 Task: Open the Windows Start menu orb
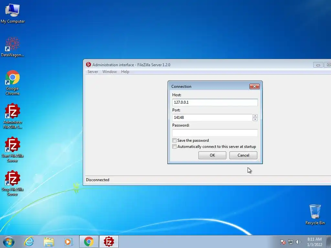9,242
